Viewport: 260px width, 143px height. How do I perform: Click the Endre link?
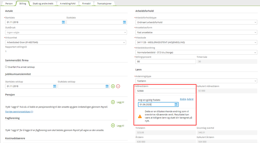click(x=183, y=99)
